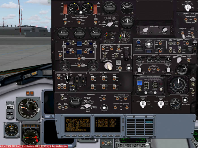Turn the ENG SYNC selector knob
Viewport: 198px width, 148px height.
click(x=188, y=8)
